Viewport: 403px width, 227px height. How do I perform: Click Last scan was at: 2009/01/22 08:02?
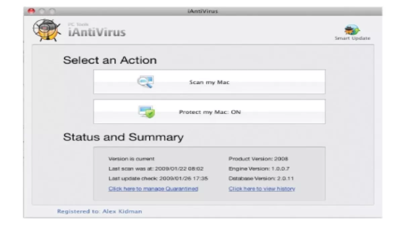pyautogui.click(x=156, y=169)
